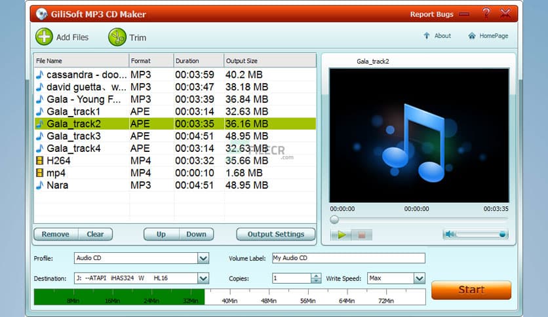Click the music note icon beside Nara

[40, 185]
